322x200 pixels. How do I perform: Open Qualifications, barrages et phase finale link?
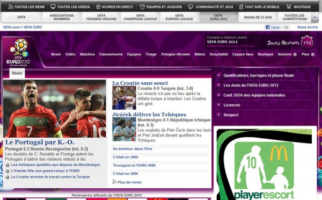click(x=259, y=75)
